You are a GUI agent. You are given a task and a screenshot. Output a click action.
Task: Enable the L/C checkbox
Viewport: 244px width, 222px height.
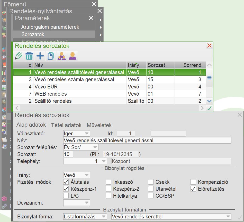click(66, 196)
